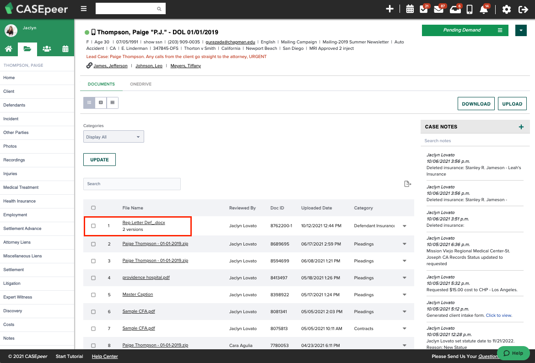Switch documents to grid view layout

112,102
